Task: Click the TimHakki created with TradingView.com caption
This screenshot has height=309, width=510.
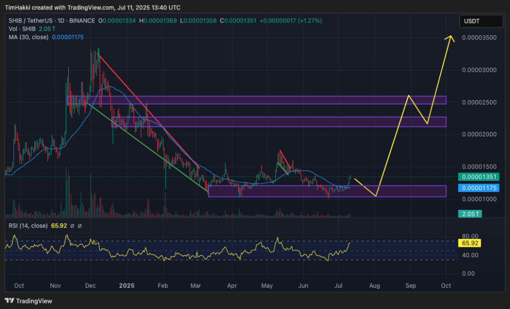Action: coord(92,7)
